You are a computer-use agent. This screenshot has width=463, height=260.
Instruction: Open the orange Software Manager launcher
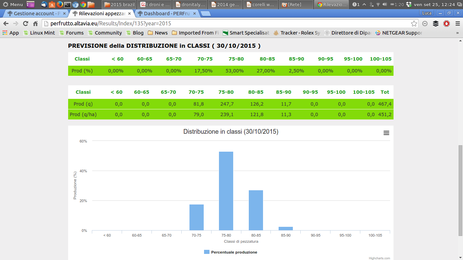(52, 4)
